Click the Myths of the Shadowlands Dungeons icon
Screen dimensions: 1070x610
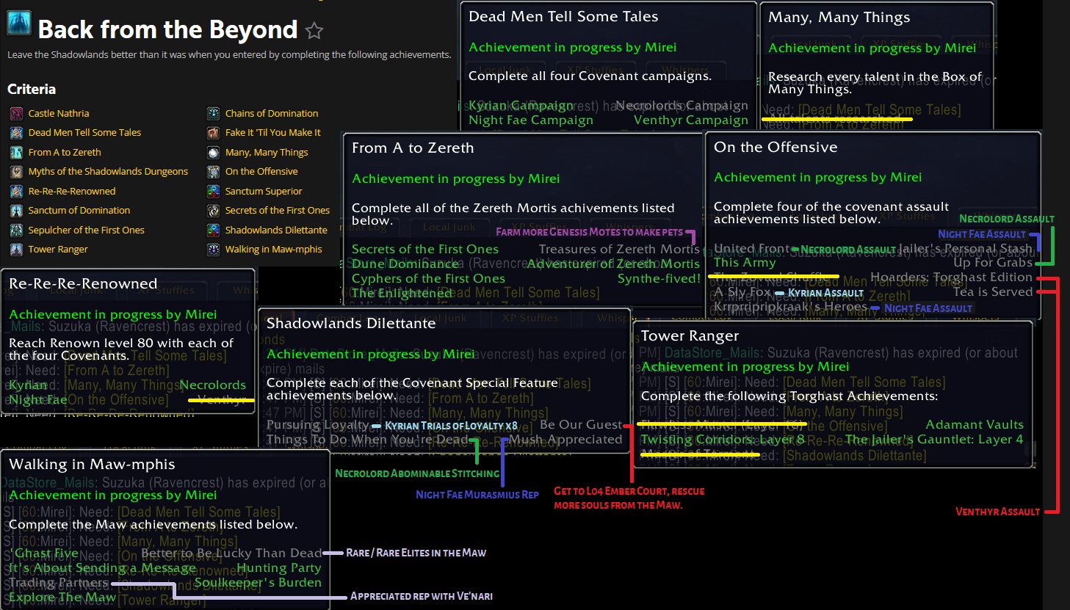click(x=16, y=172)
